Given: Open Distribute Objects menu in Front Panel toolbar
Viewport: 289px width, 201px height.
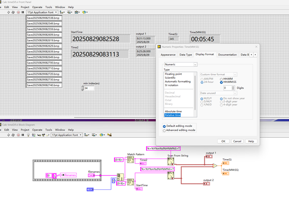Looking at the screenshot, I should pyautogui.click(x=69, y=12).
